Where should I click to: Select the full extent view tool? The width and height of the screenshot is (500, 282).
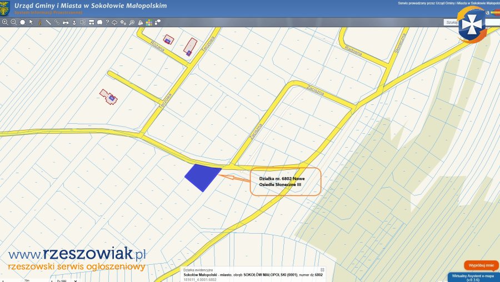(x=23, y=22)
